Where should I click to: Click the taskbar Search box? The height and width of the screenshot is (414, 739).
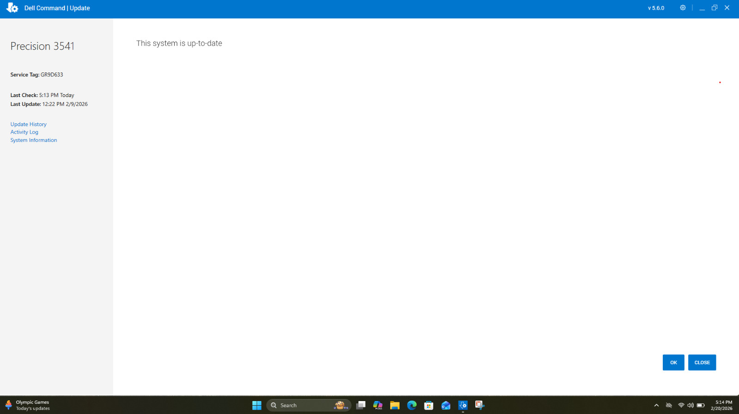pyautogui.click(x=309, y=405)
